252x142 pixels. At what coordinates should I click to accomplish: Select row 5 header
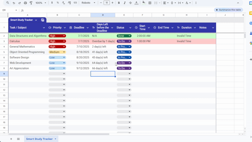coord(4,52)
